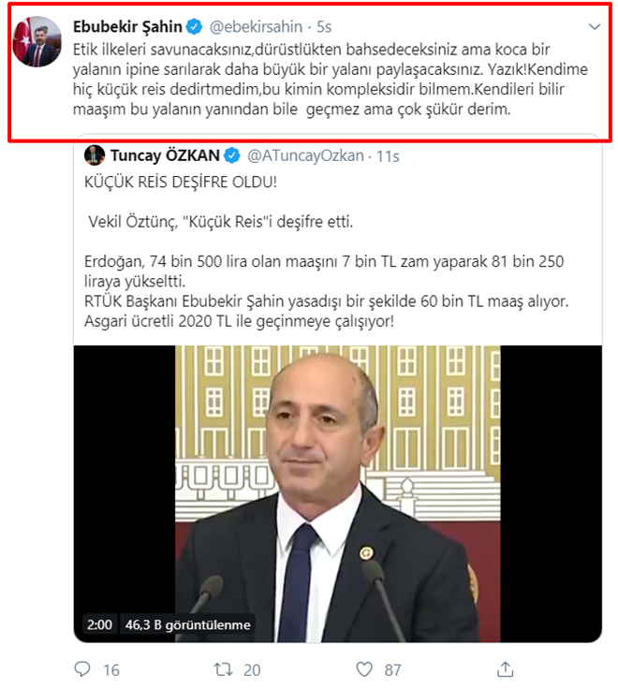Click the Tuncay ÖZKAN display name

coord(165,155)
